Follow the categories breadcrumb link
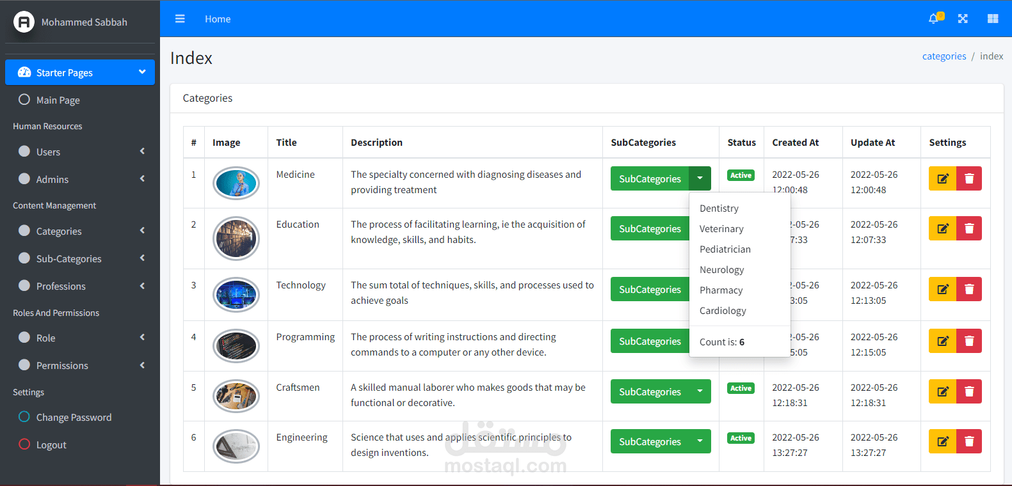 944,56
